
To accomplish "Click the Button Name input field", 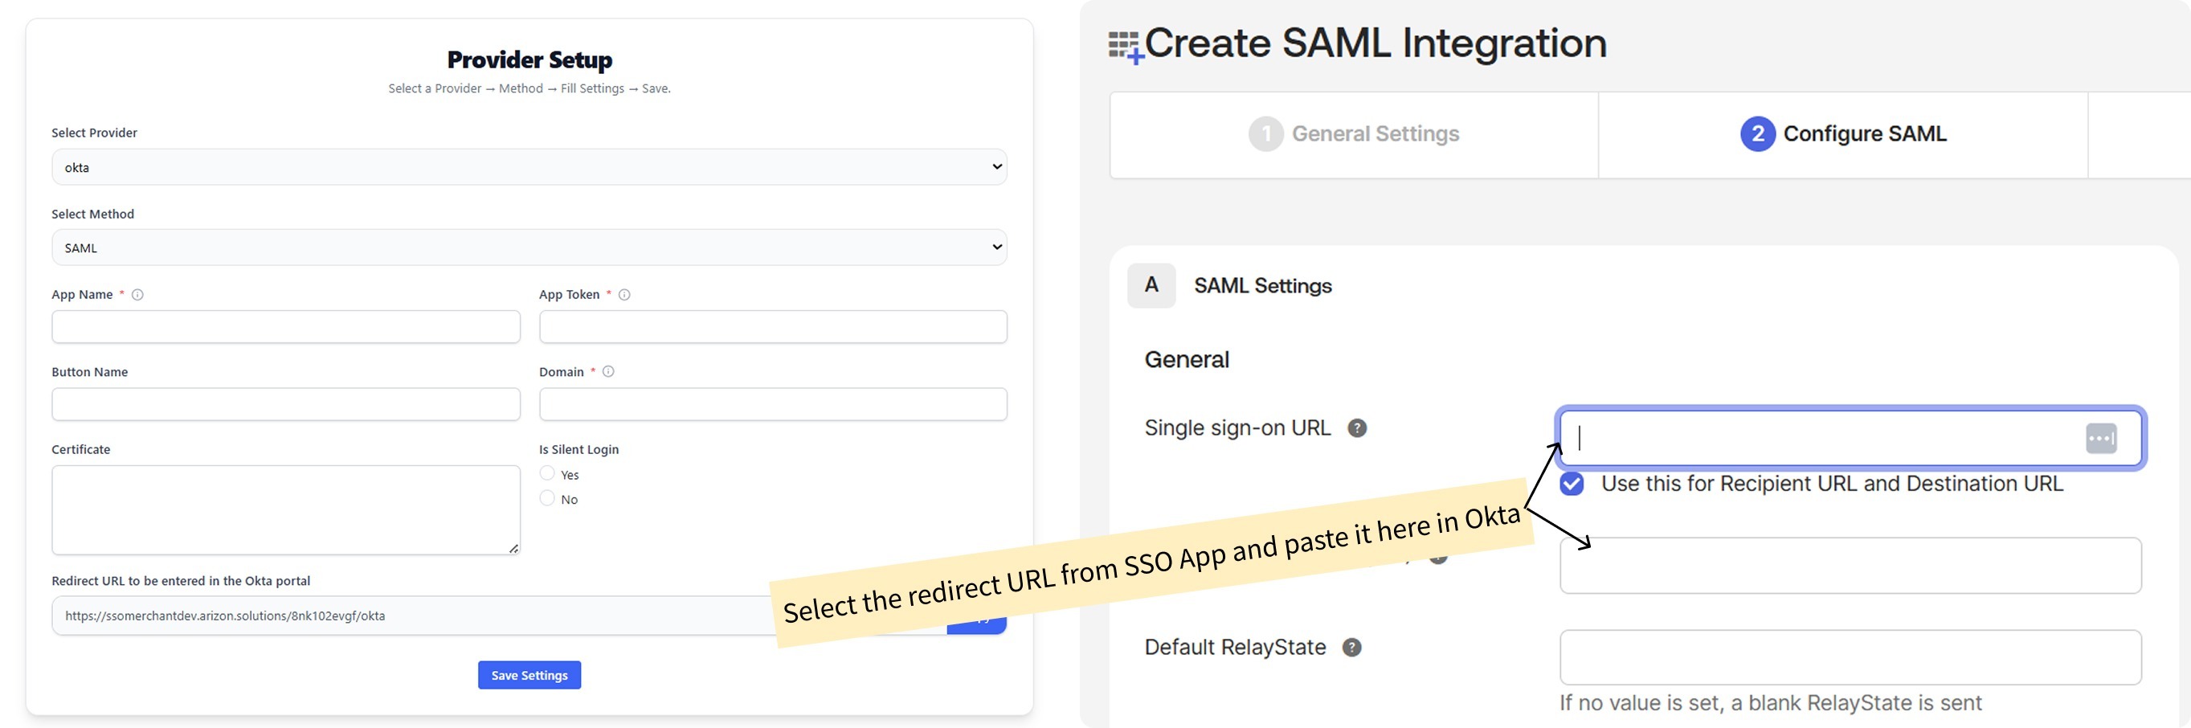I will click(286, 405).
